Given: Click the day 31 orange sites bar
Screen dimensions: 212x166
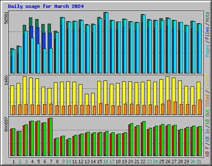Looking at the screenshot, I should coord(200,107).
